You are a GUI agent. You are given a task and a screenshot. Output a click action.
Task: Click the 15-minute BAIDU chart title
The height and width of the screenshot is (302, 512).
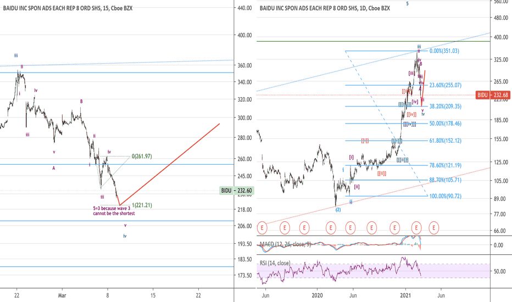tap(68, 8)
